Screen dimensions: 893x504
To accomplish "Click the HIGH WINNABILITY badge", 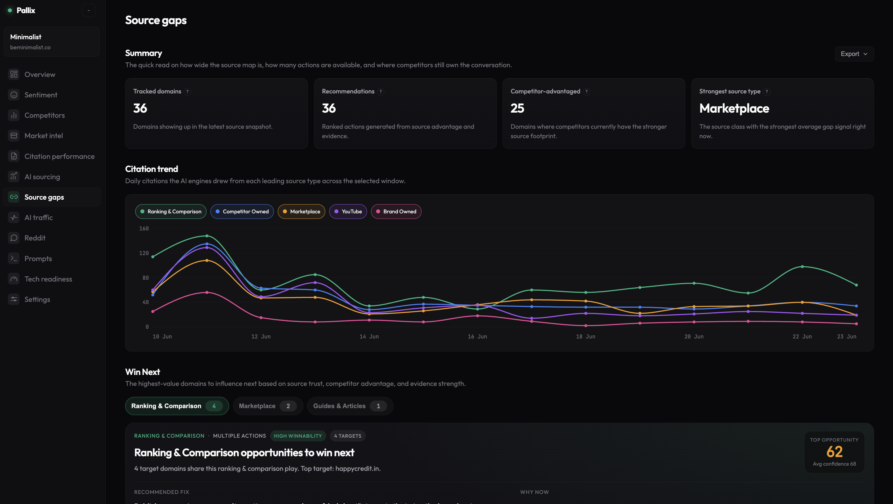I will click(x=298, y=436).
